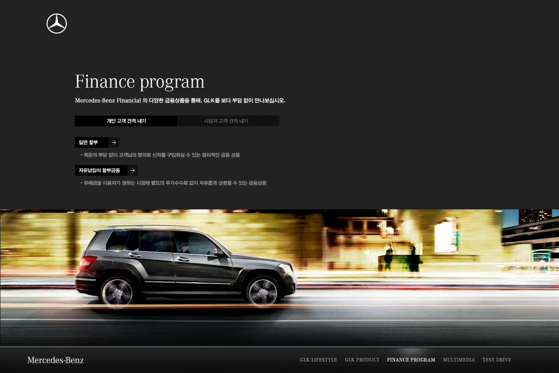Click the 일반 할부 button
This screenshot has height=373, width=559.
(89, 142)
